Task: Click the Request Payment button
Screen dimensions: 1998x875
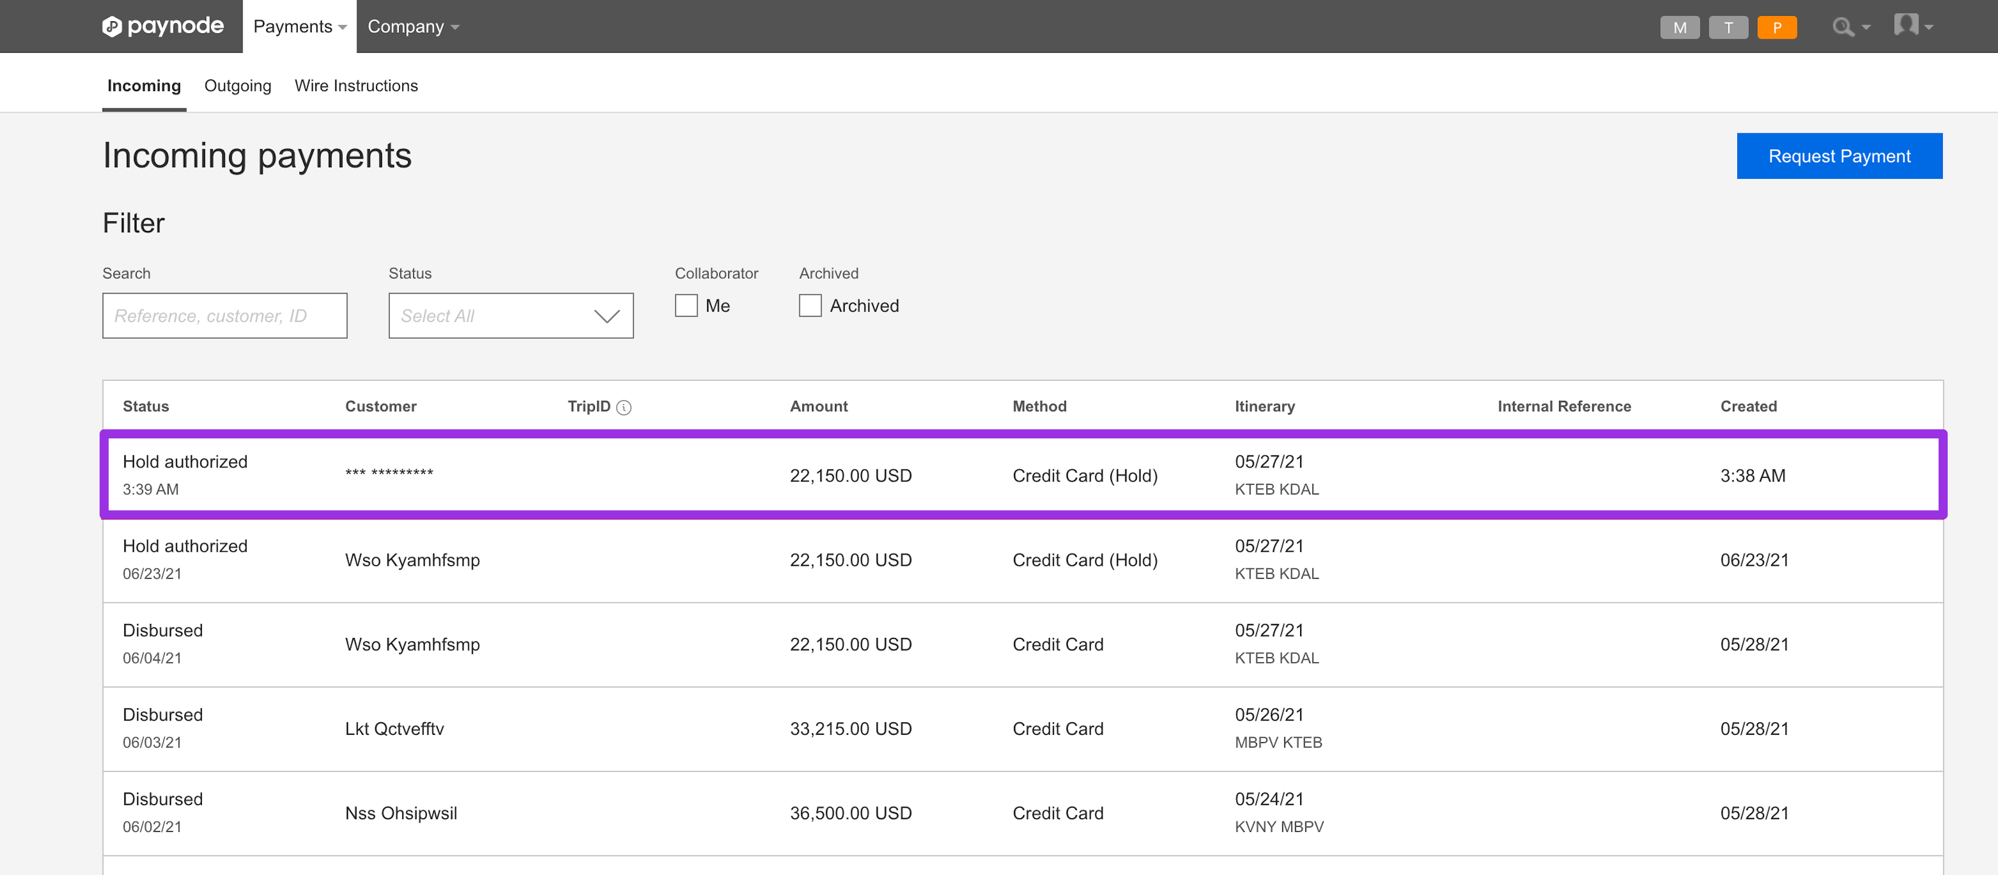Action: click(x=1839, y=156)
